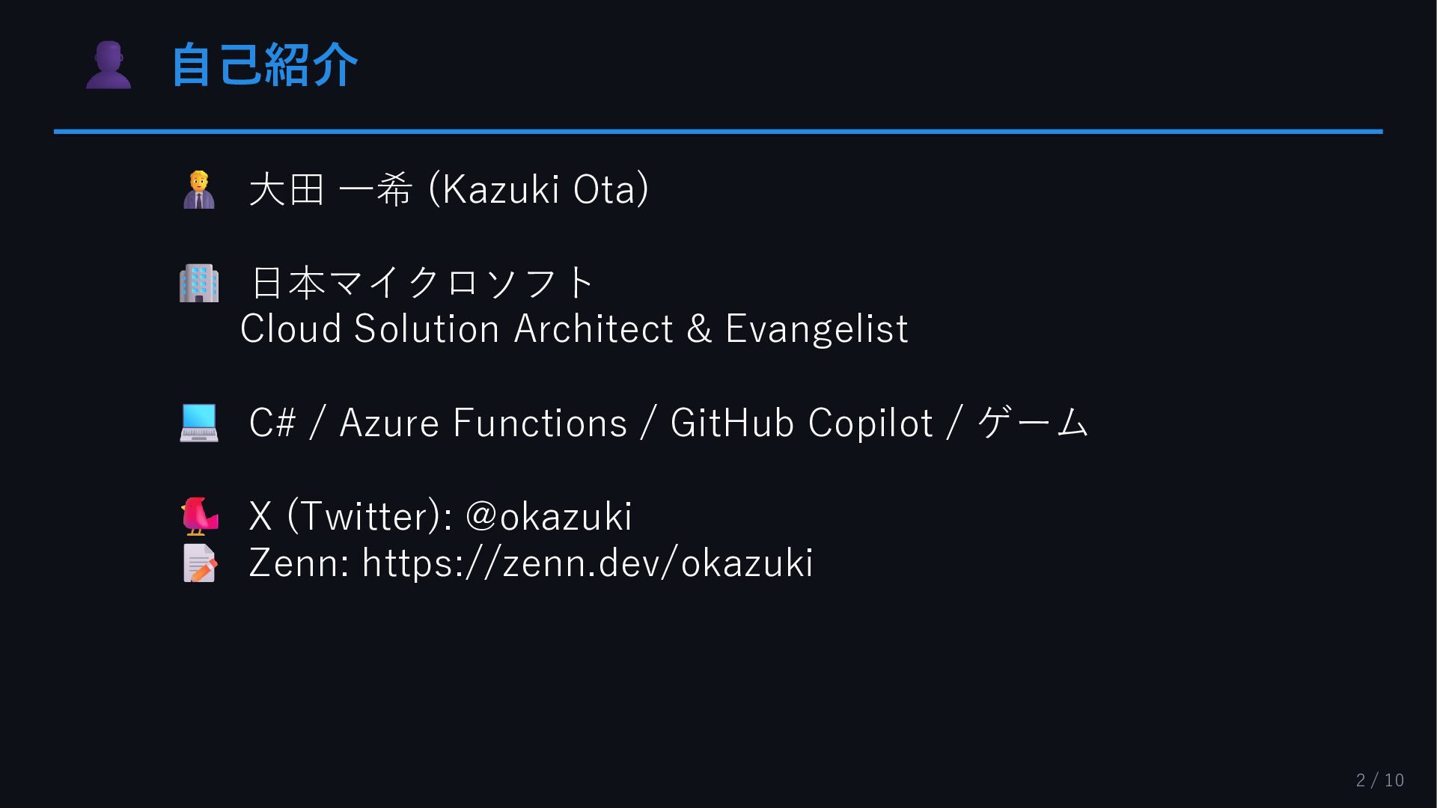Open the https://zenn.dev/okazuki link
Image resolution: width=1437 pixels, height=808 pixels.
coord(588,563)
